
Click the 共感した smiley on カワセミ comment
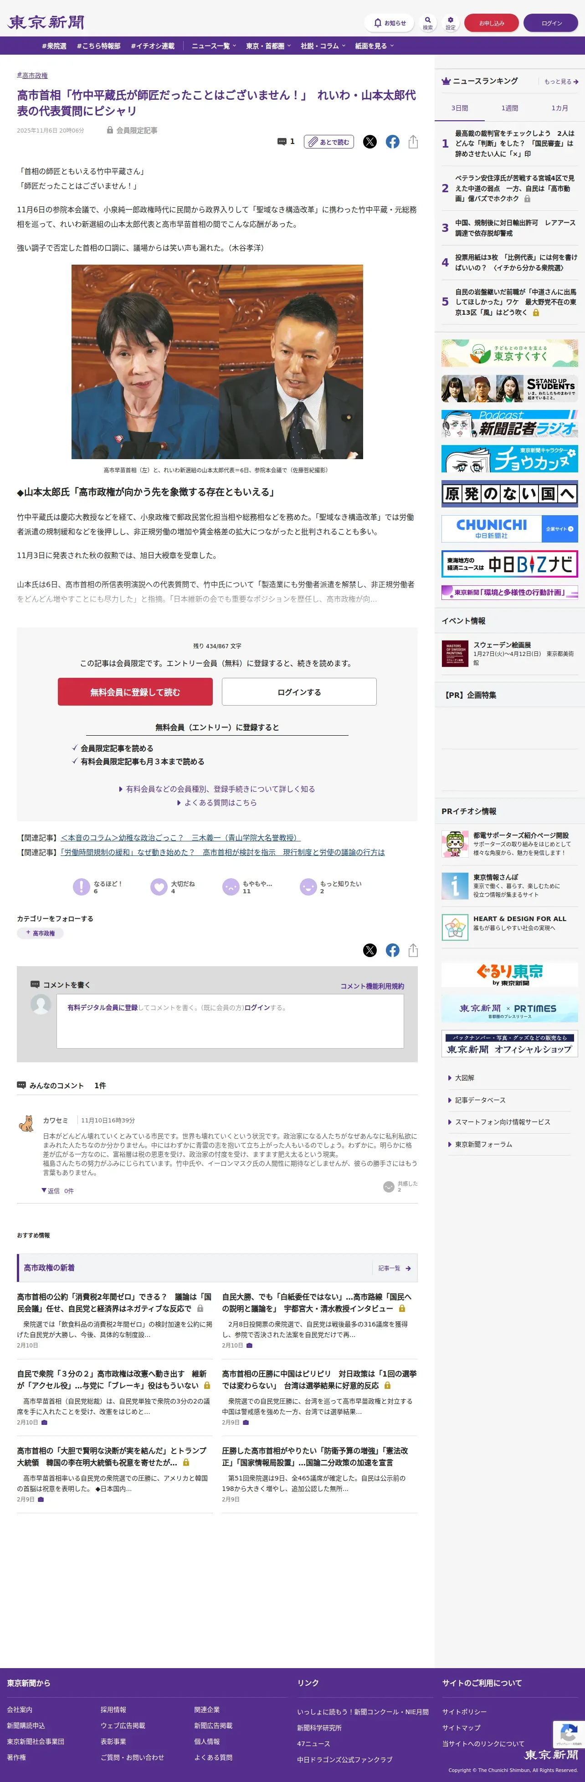tap(389, 1187)
